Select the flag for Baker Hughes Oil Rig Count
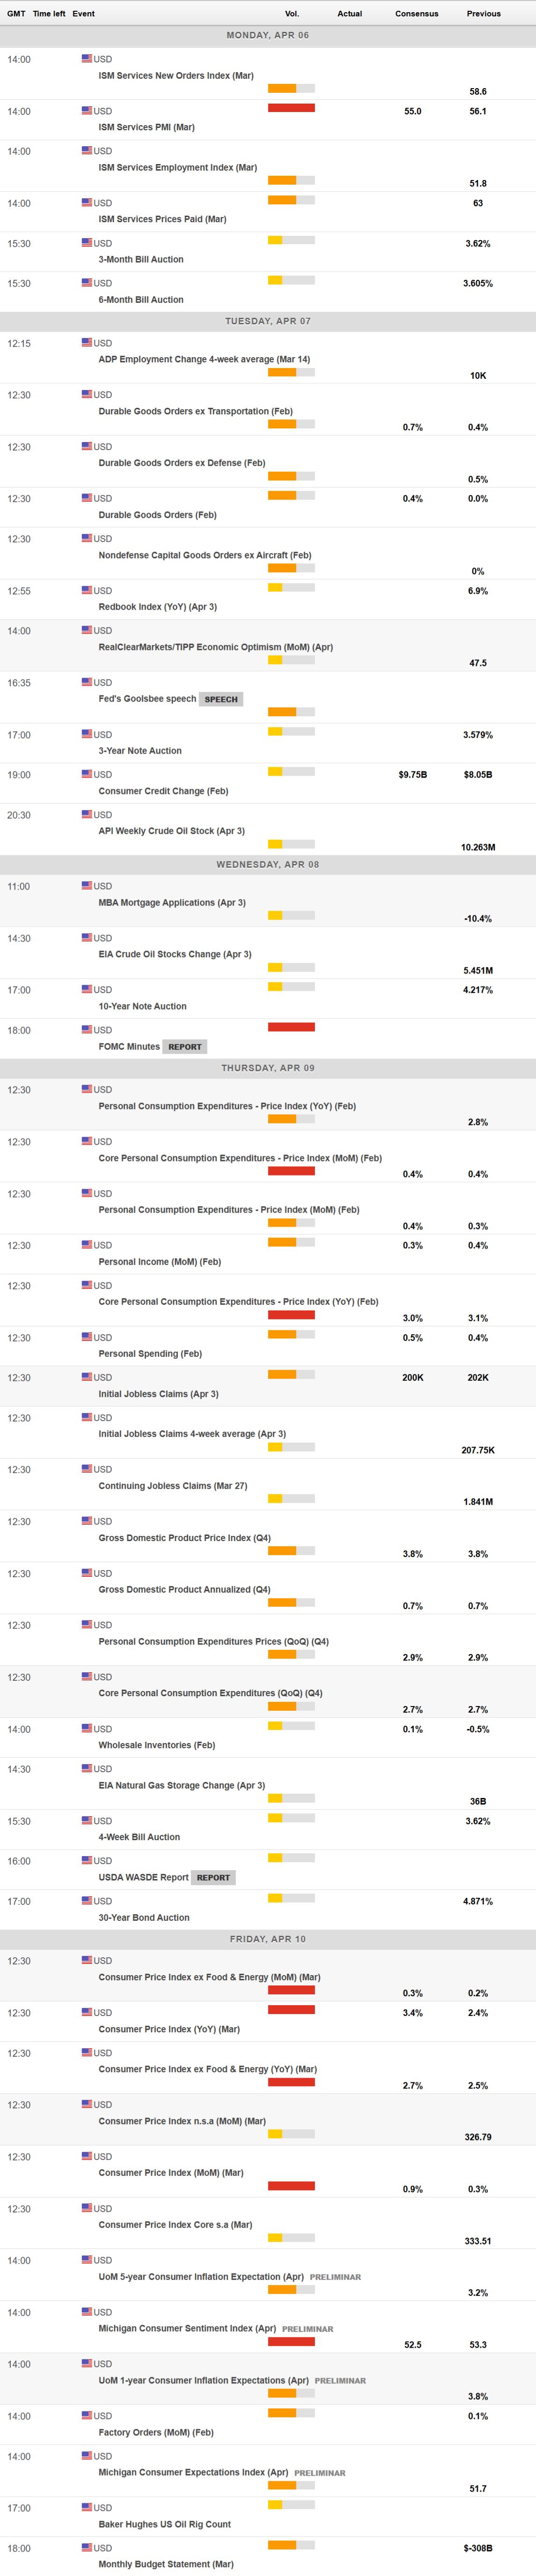 pos(87,2507)
